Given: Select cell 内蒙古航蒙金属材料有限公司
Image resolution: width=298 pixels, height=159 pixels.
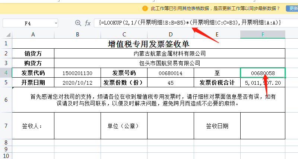Looking at the screenshot, I should [170, 53].
